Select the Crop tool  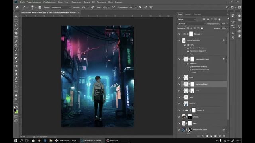pos(16,33)
